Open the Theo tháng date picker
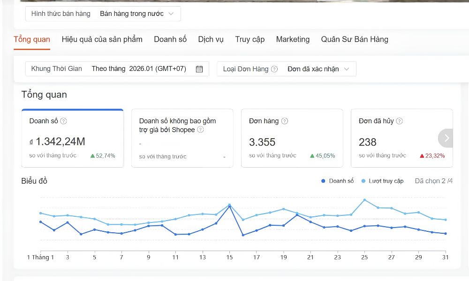469x281 pixels. pyautogui.click(x=139, y=69)
